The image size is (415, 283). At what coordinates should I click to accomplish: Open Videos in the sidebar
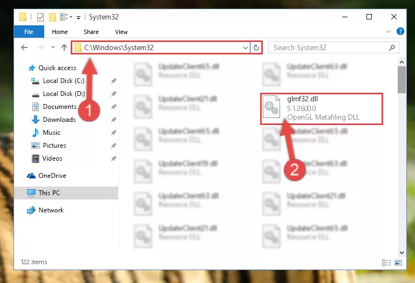52,158
